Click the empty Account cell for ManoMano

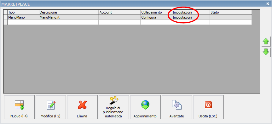coord(119,17)
